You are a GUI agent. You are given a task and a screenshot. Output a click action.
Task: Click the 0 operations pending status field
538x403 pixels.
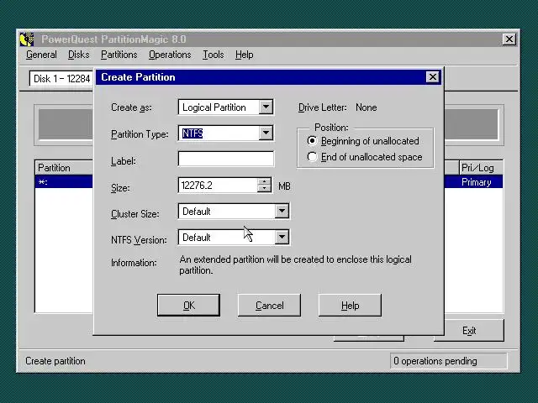pos(448,361)
